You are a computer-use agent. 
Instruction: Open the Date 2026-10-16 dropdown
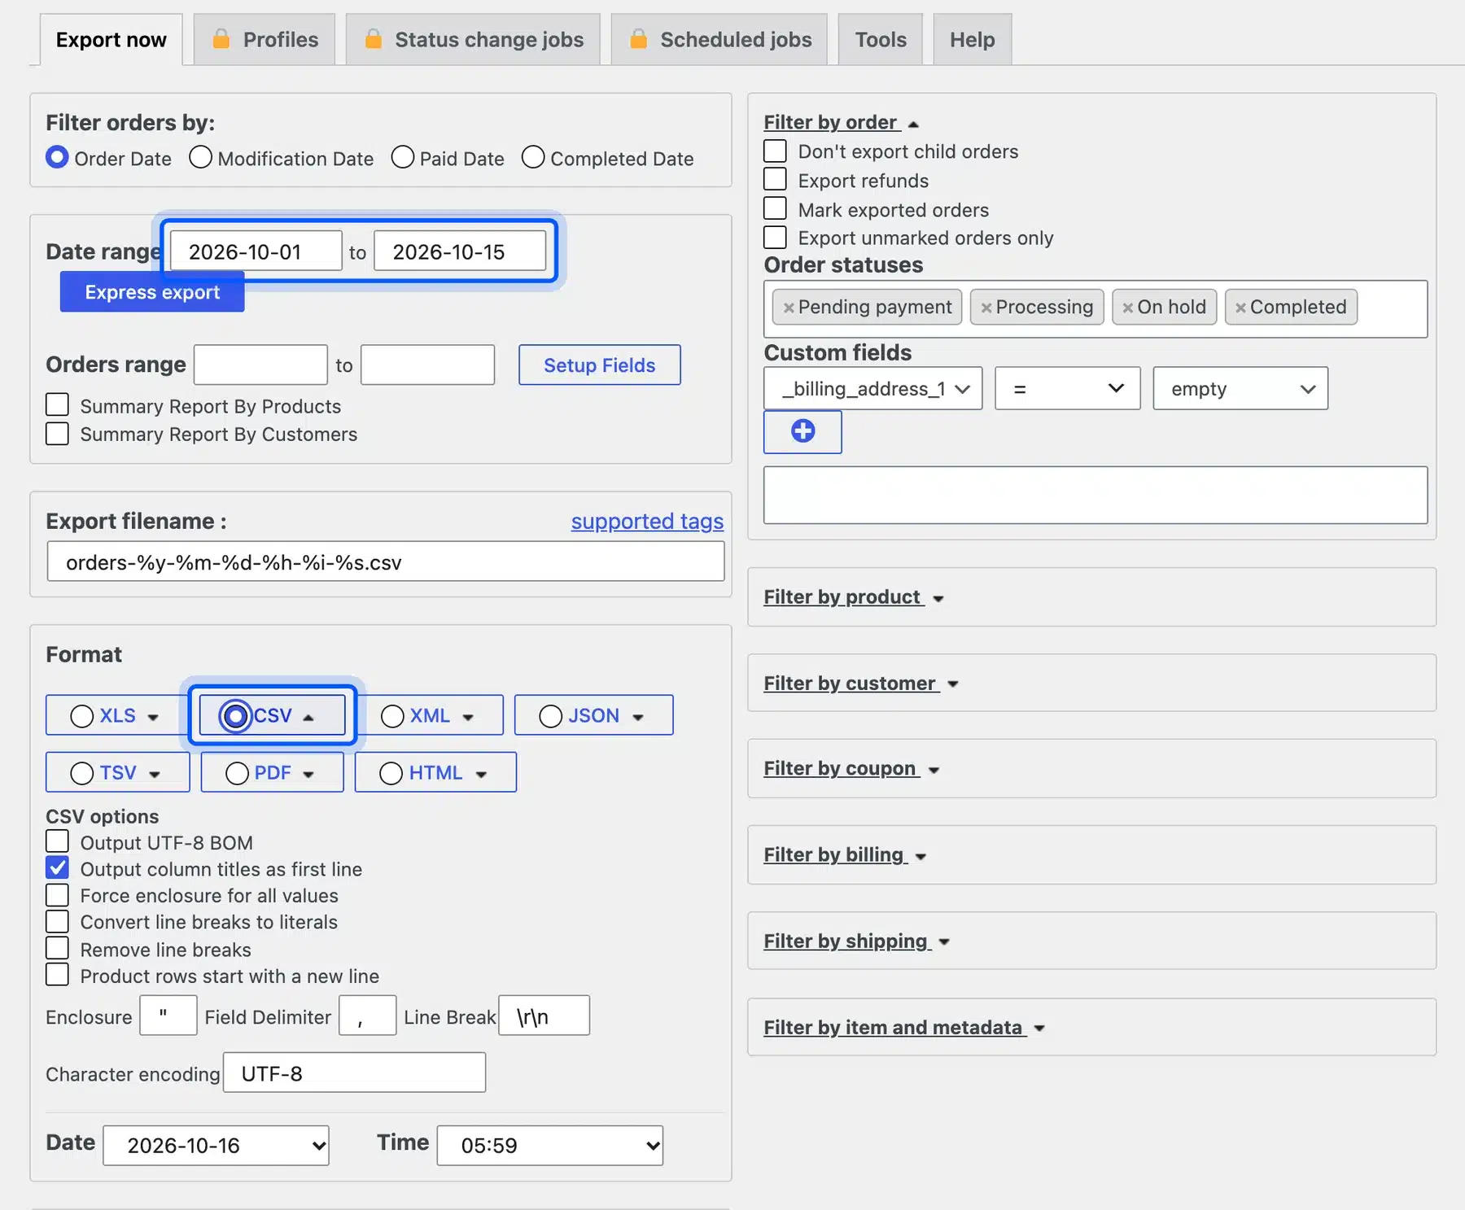click(x=216, y=1146)
